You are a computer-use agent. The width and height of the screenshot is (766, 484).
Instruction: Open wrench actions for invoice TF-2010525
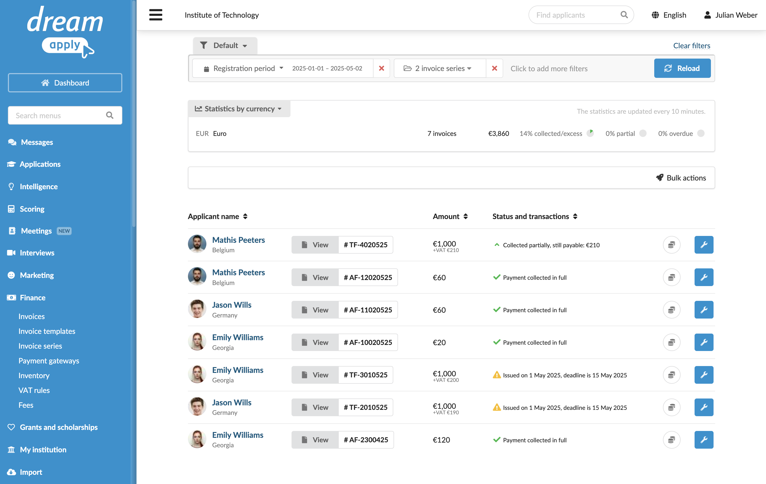[x=704, y=407]
